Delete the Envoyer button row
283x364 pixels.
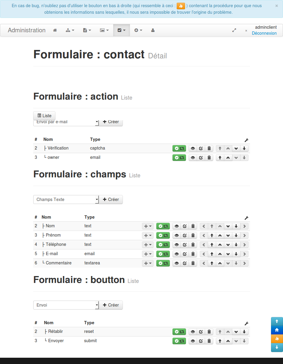(x=209, y=341)
